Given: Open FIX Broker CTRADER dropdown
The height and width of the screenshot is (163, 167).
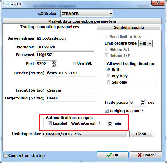Looking at the screenshot, I should [x=87, y=14].
